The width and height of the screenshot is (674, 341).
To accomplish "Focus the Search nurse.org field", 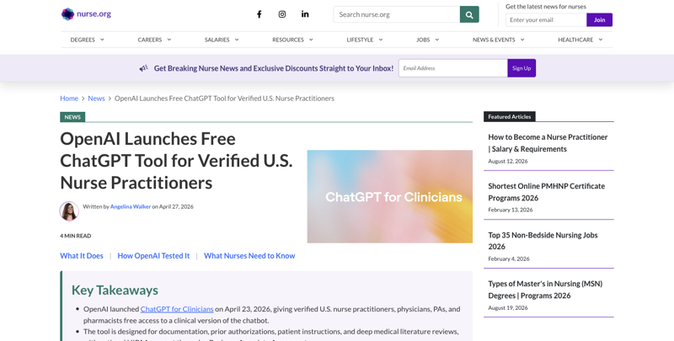I will click(x=396, y=14).
